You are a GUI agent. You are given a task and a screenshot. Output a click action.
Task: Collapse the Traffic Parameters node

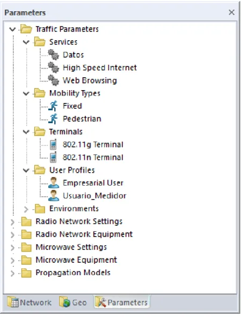(12, 30)
